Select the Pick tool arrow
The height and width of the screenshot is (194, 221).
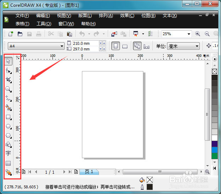pyautogui.click(x=8, y=61)
